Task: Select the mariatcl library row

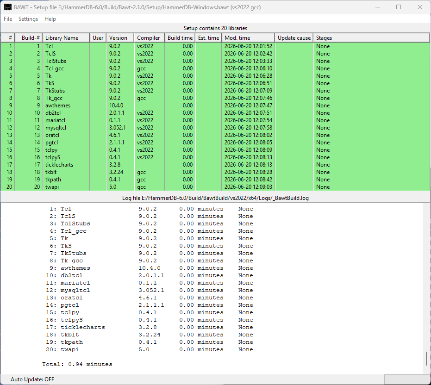Action: (x=215, y=120)
